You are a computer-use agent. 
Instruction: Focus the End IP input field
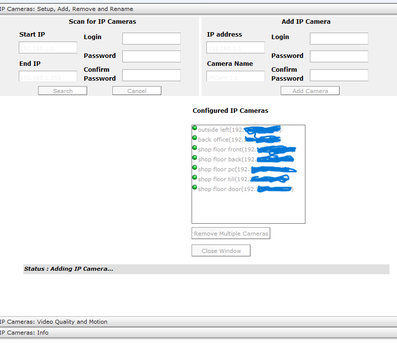pos(48,76)
